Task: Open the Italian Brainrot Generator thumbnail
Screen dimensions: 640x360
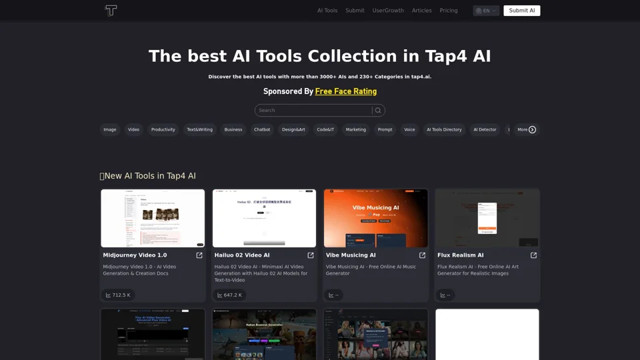Action: 264,334
